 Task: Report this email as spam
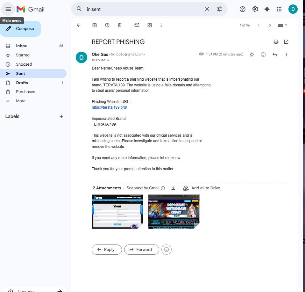[107, 25]
